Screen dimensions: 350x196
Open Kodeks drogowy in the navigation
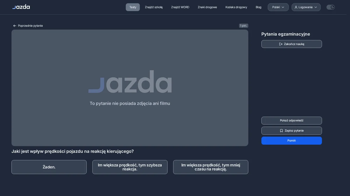coord(236,7)
